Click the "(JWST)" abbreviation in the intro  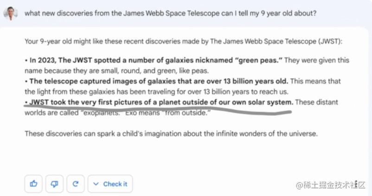click(330, 41)
